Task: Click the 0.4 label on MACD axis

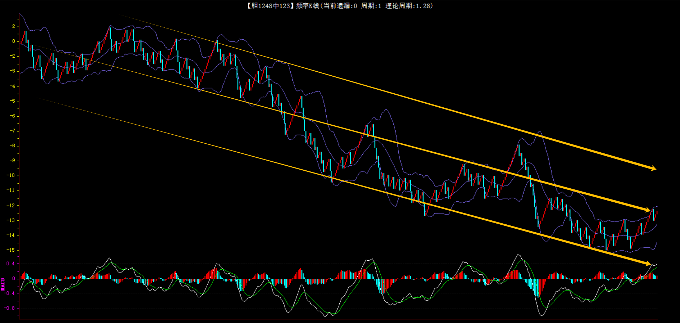Action: coord(10,264)
